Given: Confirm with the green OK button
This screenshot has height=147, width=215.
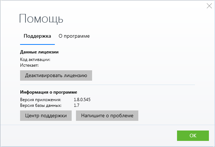Looking at the screenshot, I should pos(193,136).
